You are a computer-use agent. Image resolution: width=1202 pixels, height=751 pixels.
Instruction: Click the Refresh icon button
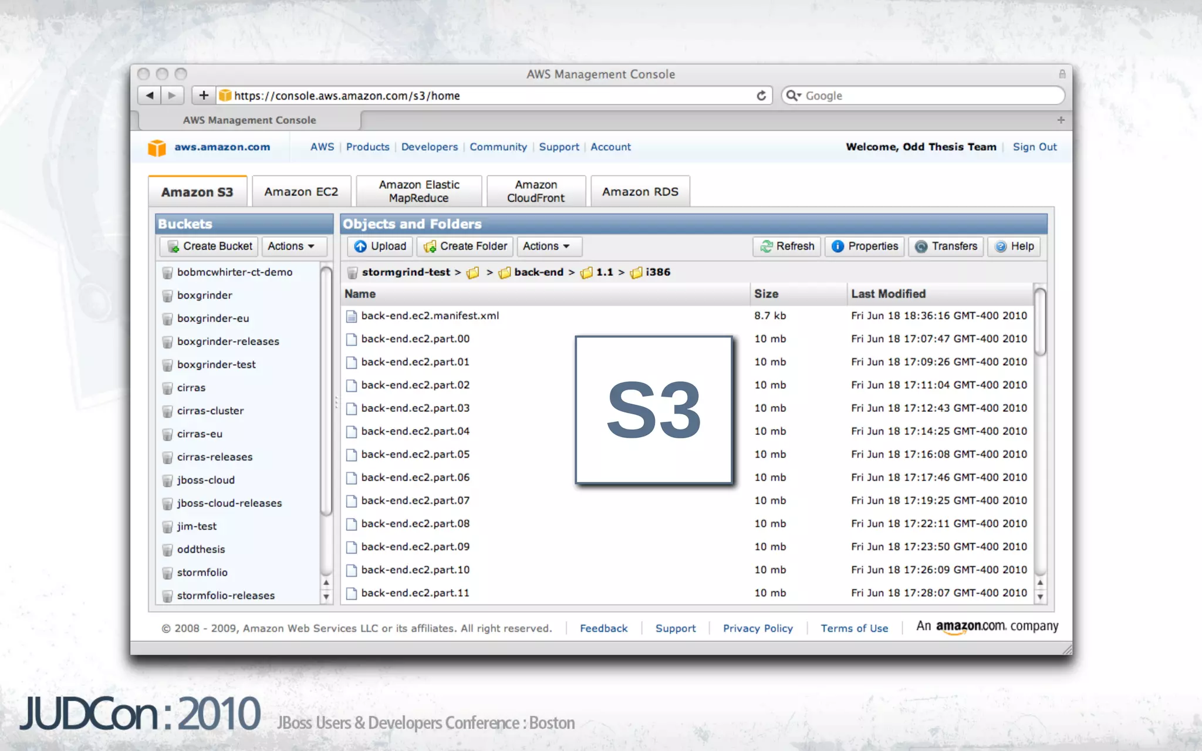(x=767, y=246)
